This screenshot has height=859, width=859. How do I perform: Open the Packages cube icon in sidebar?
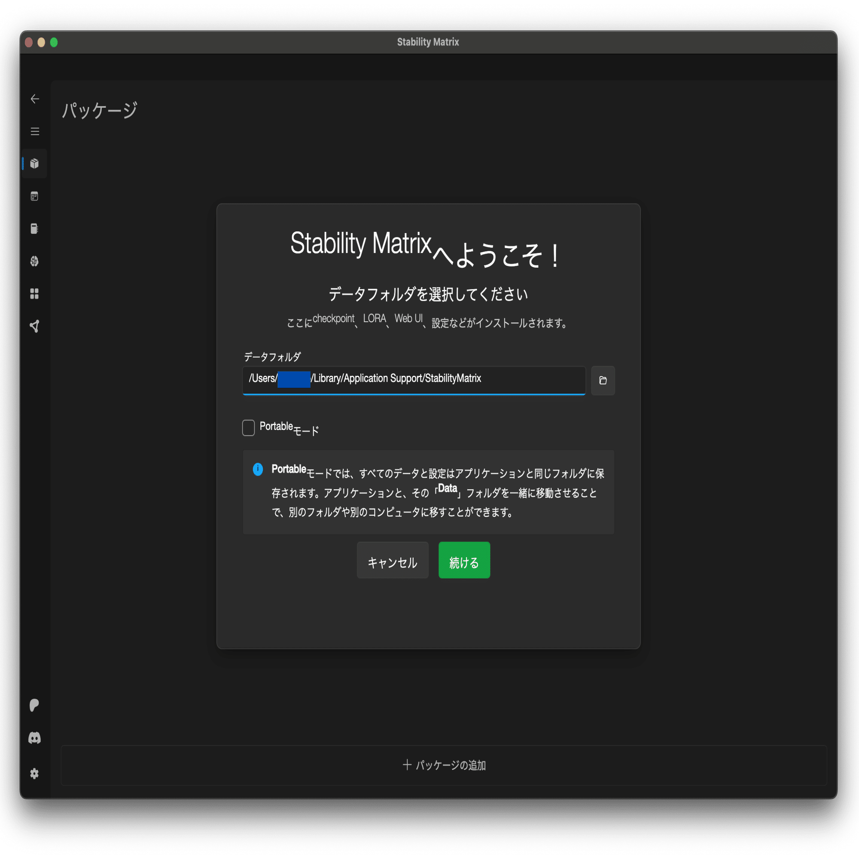click(35, 164)
